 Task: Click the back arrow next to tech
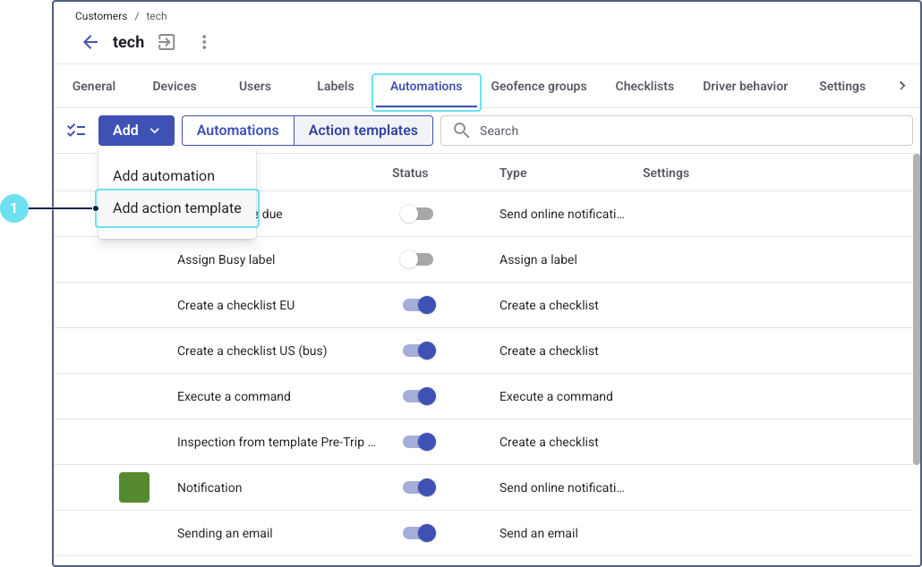[90, 42]
